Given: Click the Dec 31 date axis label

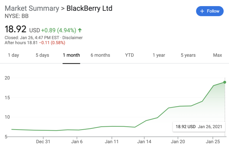Looking at the screenshot, I should (x=43, y=141).
